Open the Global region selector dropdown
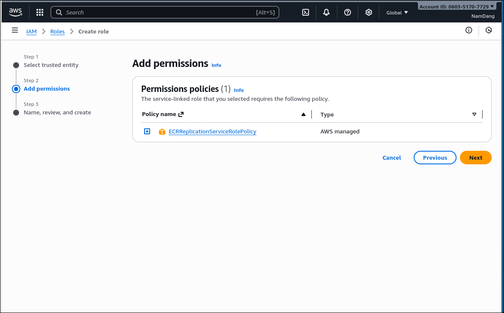 click(x=396, y=12)
